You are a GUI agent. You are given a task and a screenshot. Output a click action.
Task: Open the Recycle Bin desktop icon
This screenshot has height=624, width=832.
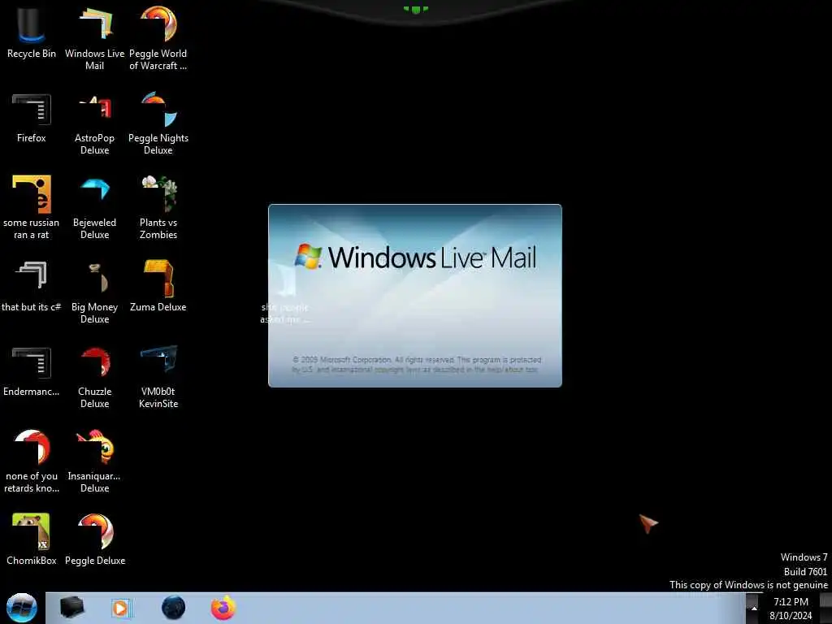coord(32,32)
